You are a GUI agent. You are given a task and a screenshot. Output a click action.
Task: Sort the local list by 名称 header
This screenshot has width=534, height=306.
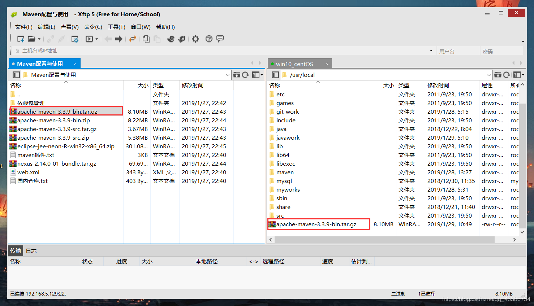coord(66,86)
